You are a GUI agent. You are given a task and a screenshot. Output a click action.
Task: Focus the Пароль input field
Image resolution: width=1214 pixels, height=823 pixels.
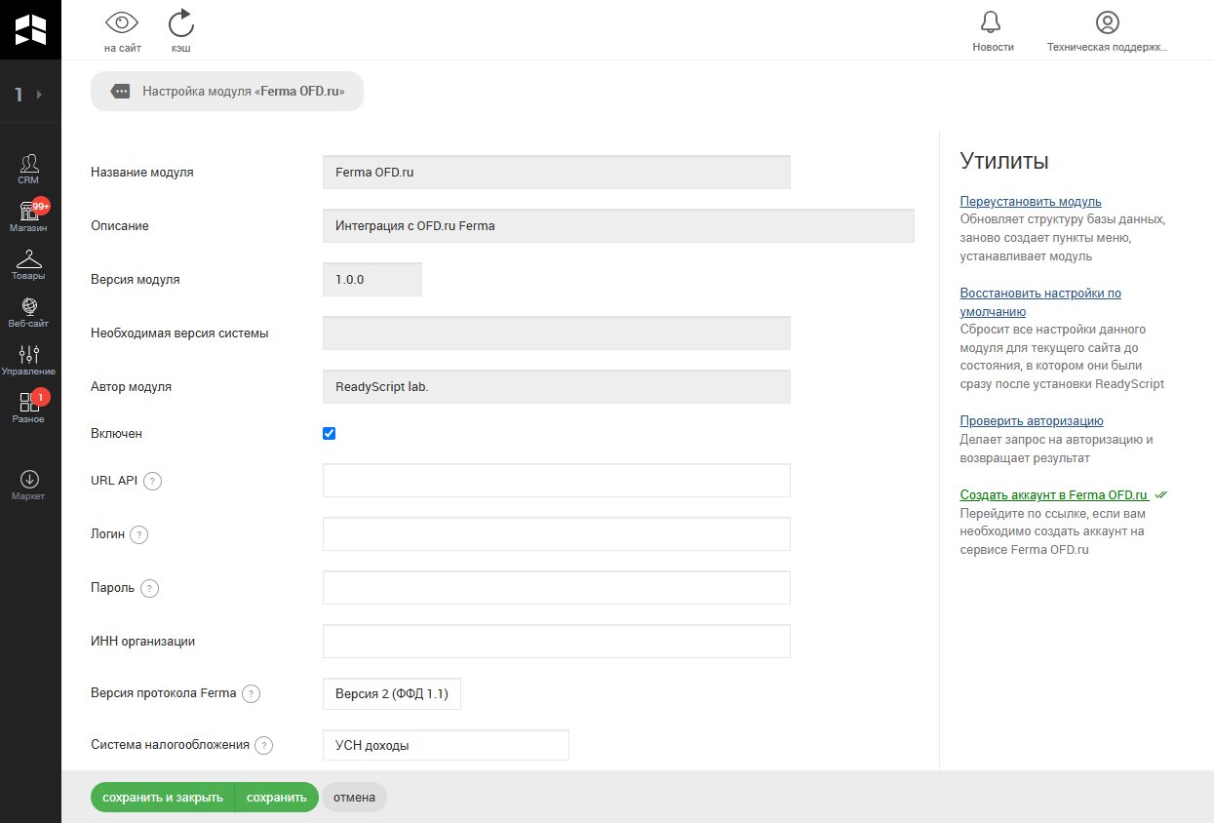[x=557, y=588]
